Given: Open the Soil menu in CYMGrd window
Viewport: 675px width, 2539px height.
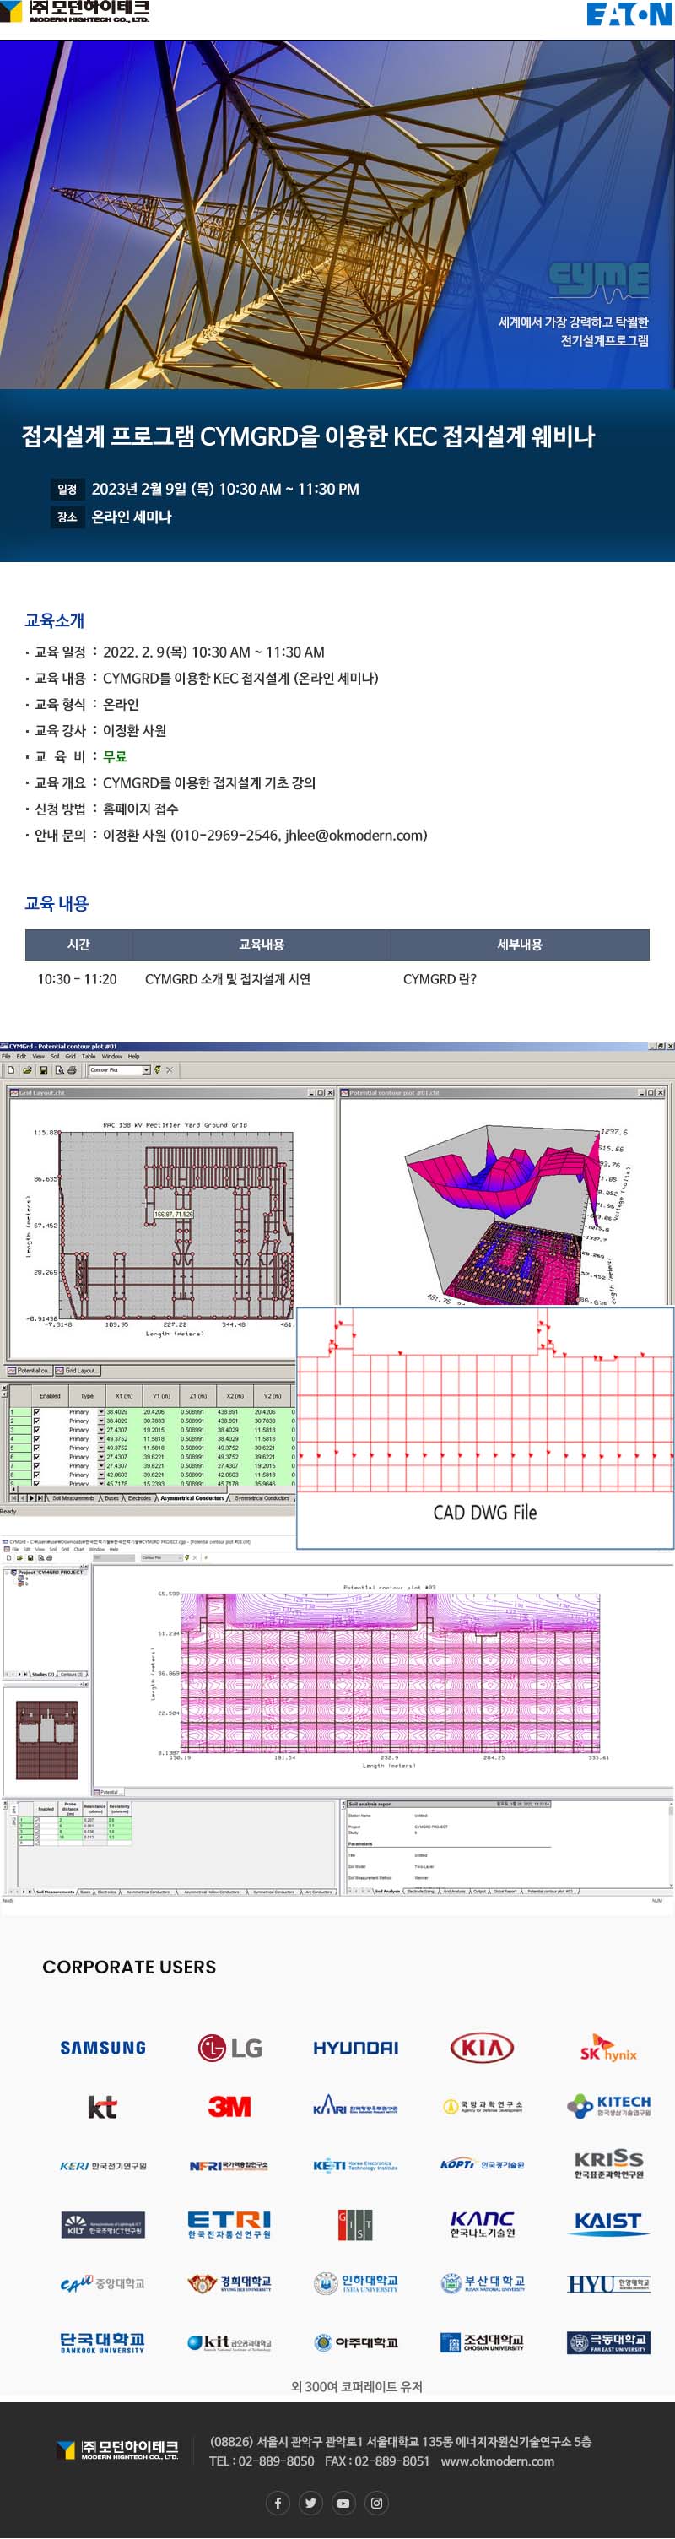Looking at the screenshot, I should (x=55, y=1056).
